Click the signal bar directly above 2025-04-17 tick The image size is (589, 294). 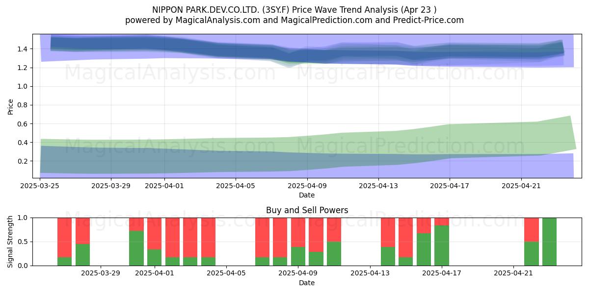point(442,242)
